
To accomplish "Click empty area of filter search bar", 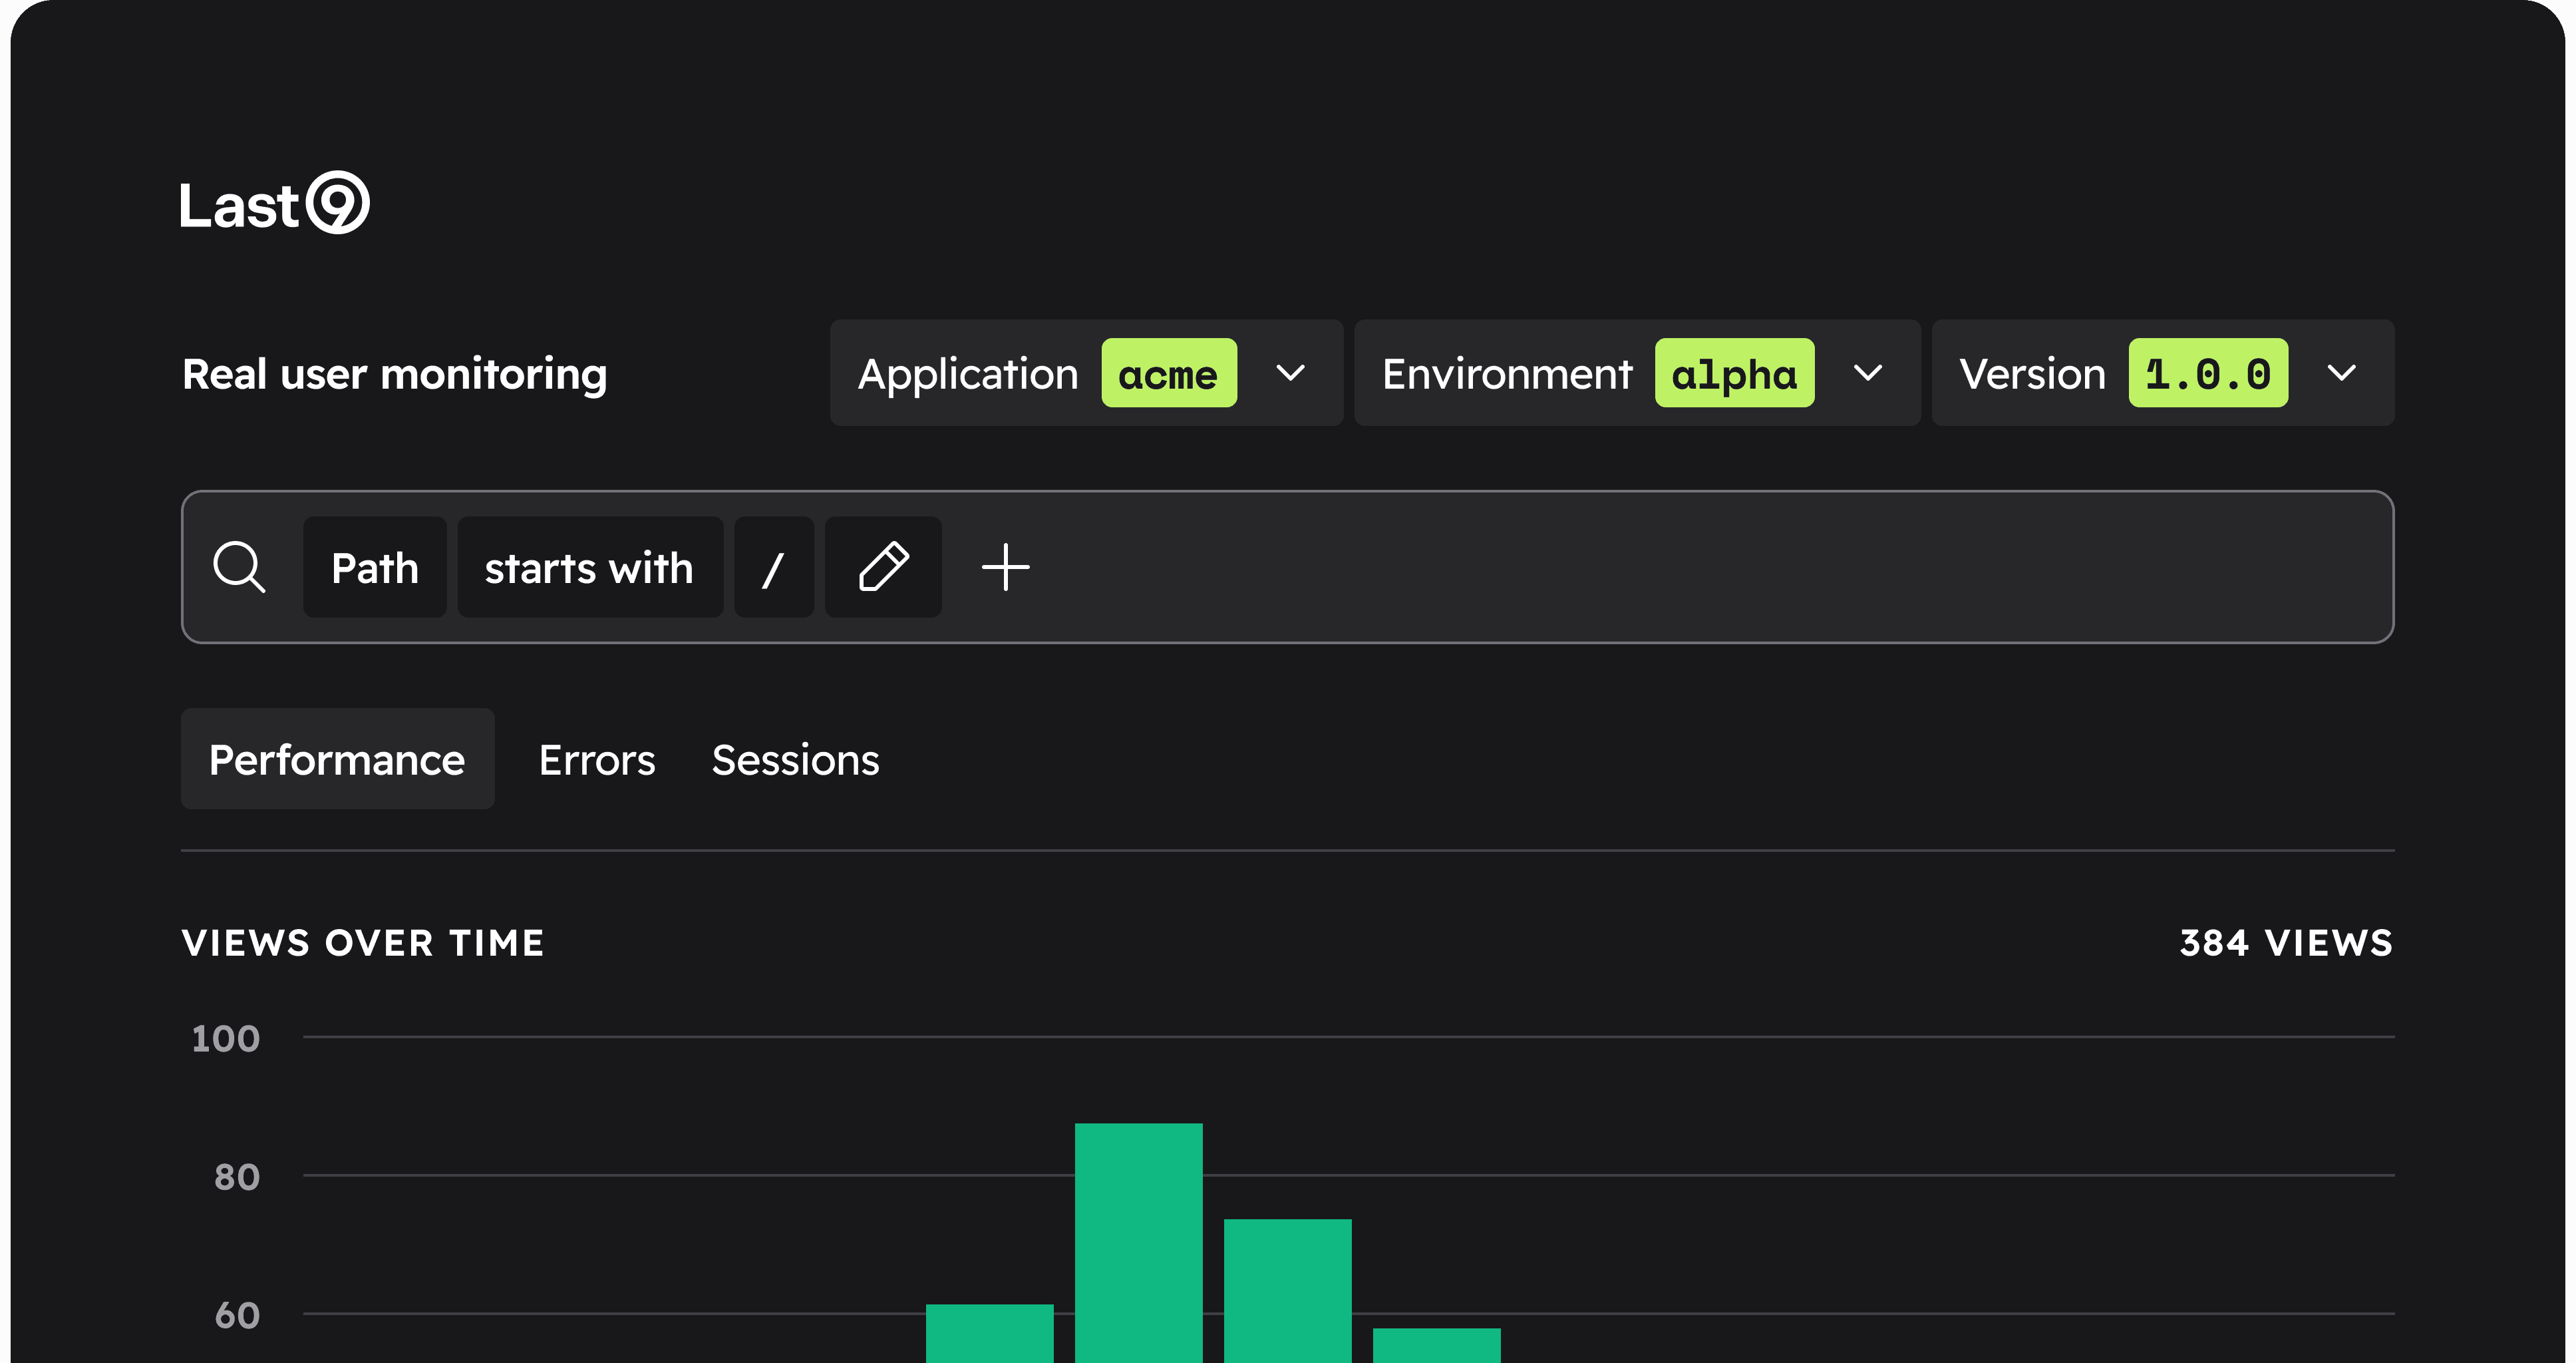I will (x=1700, y=567).
